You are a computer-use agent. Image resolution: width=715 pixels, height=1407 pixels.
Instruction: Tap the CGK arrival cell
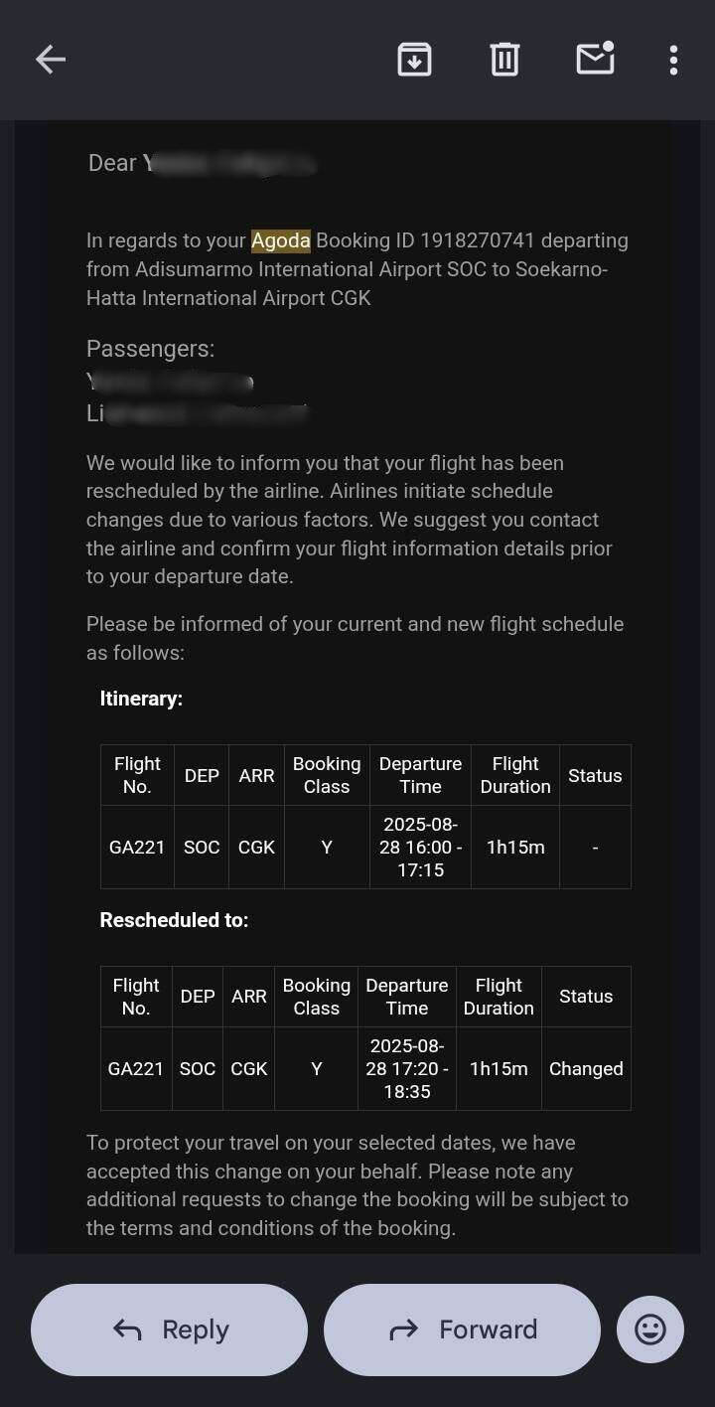coord(256,847)
